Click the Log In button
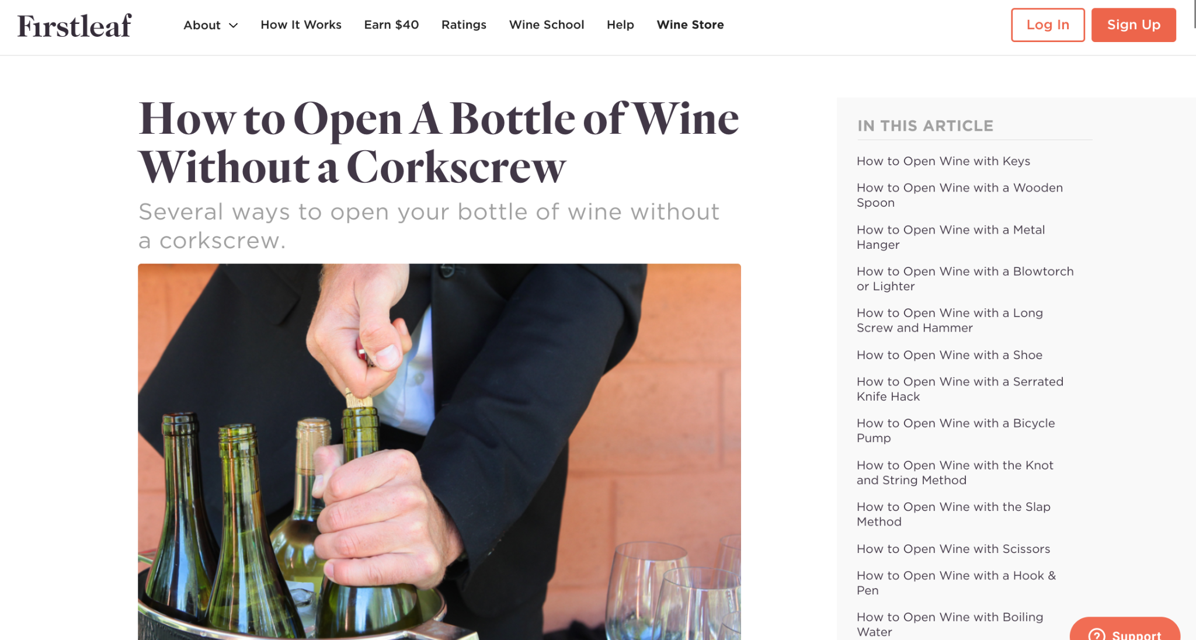The image size is (1196, 640). coord(1048,25)
